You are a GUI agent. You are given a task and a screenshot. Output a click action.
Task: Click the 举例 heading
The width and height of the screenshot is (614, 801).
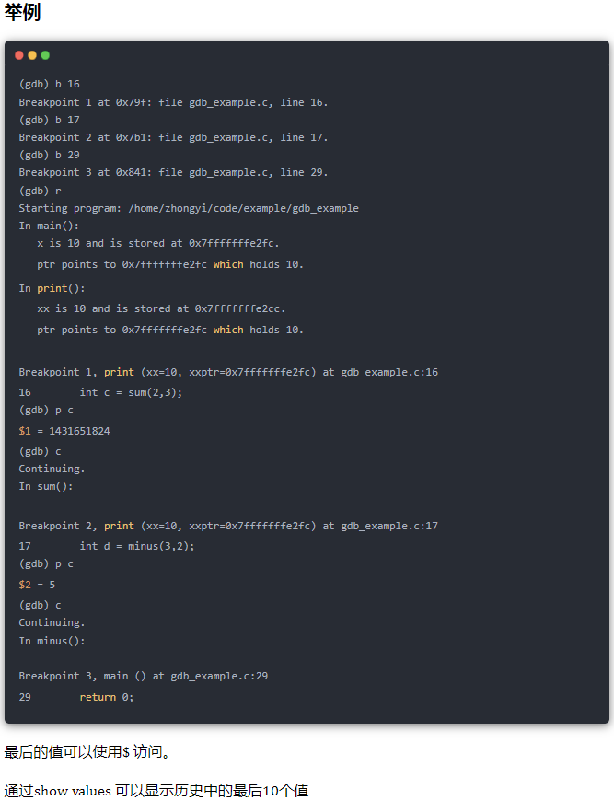point(22,12)
